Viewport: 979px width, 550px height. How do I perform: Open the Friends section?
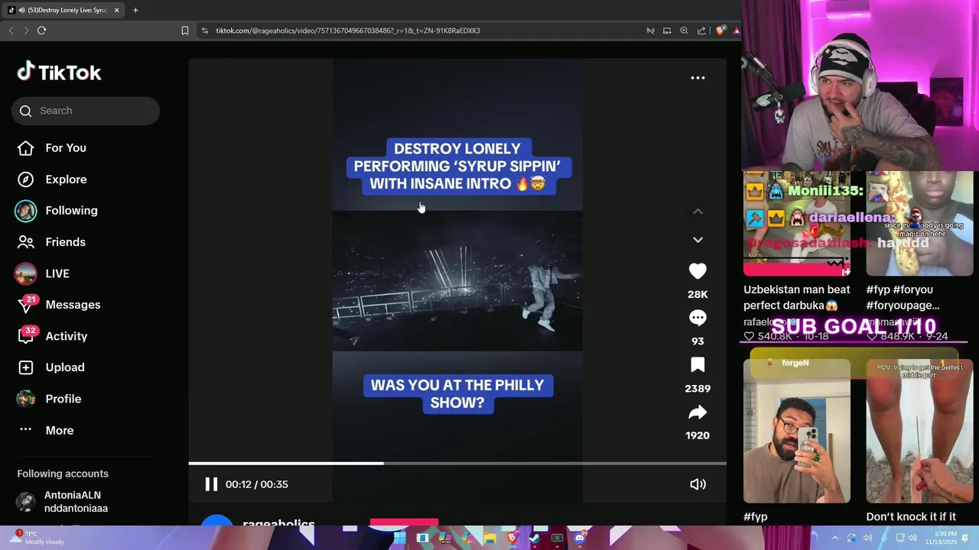tap(51, 242)
